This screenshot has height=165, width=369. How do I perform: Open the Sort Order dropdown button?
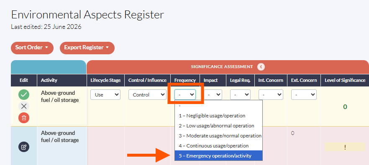click(32, 48)
